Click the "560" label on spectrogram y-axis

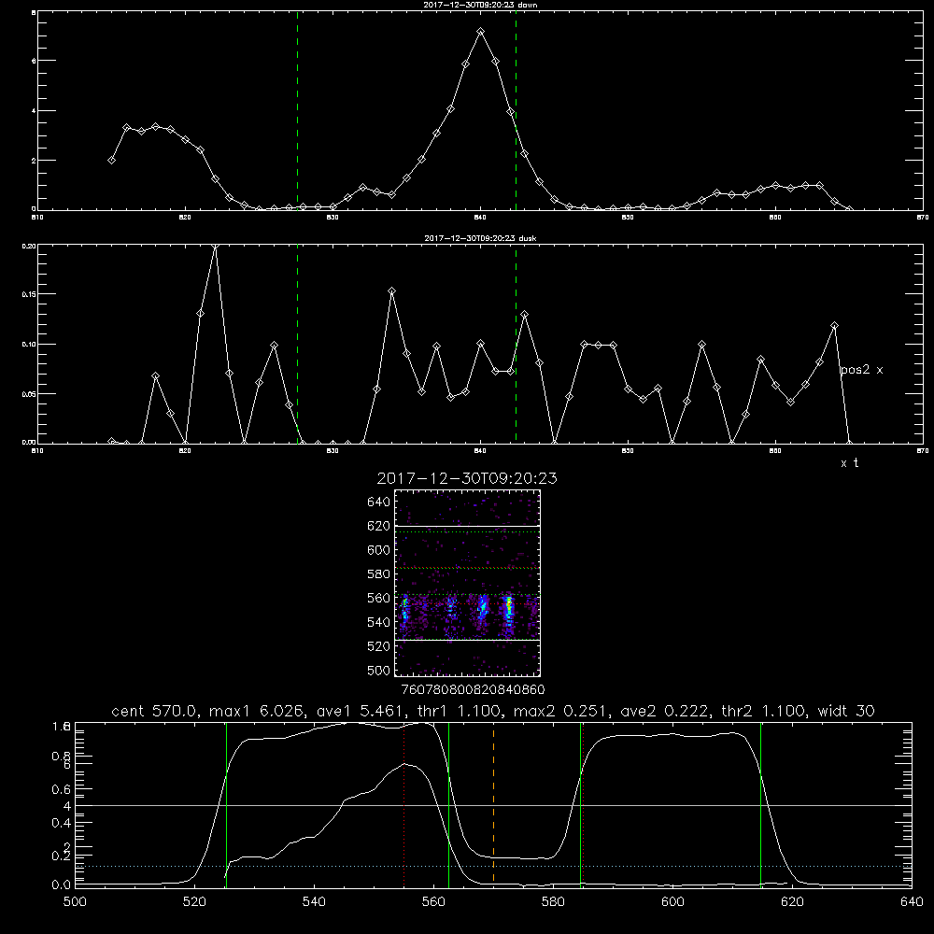tap(379, 599)
